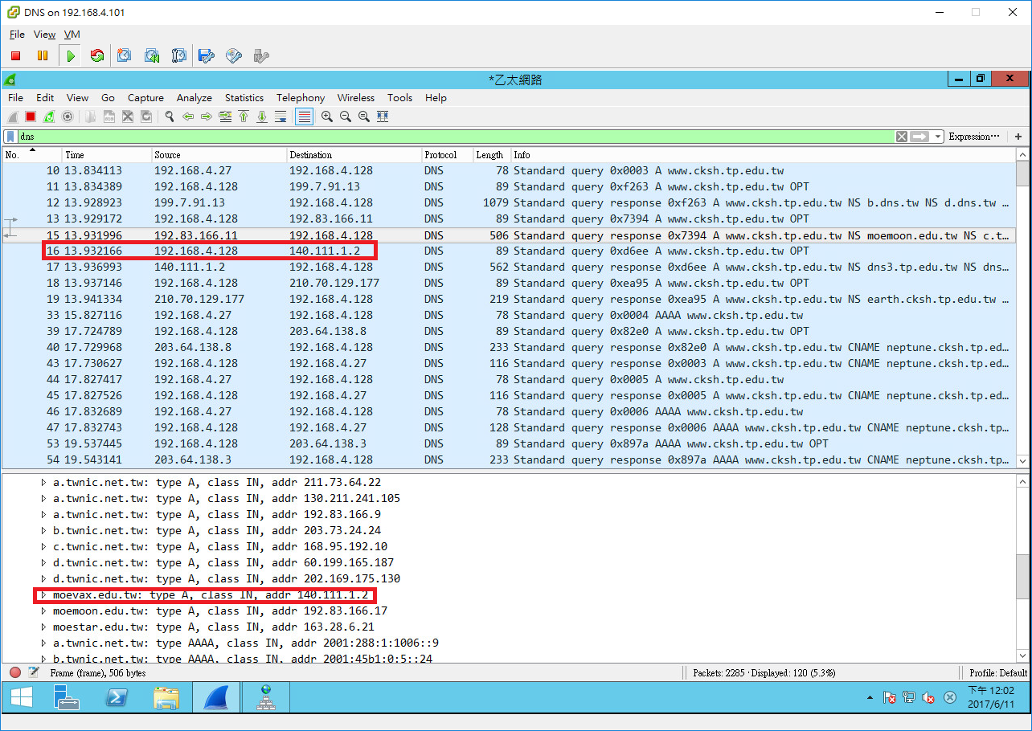The height and width of the screenshot is (731, 1032).
Task: Click the packet list vertical scrollbar
Action: (x=1022, y=308)
